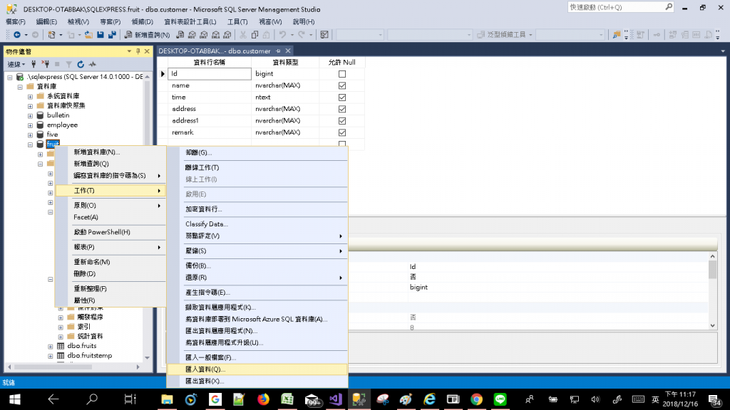Image resolution: width=730 pixels, height=410 pixels.
Task: Expand the employee database node
Action: (x=30, y=125)
